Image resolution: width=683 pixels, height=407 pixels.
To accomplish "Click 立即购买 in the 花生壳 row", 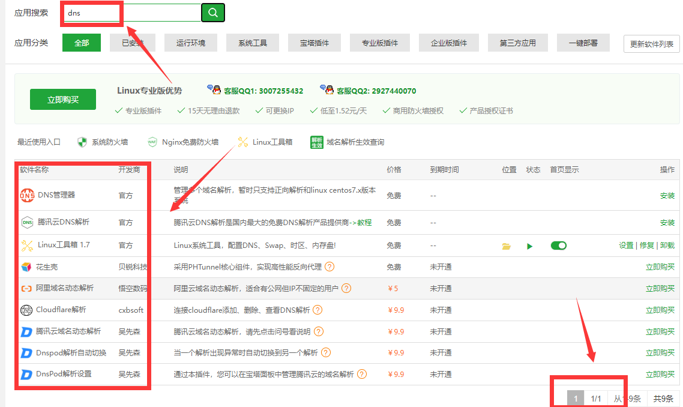I will tap(660, 267).
